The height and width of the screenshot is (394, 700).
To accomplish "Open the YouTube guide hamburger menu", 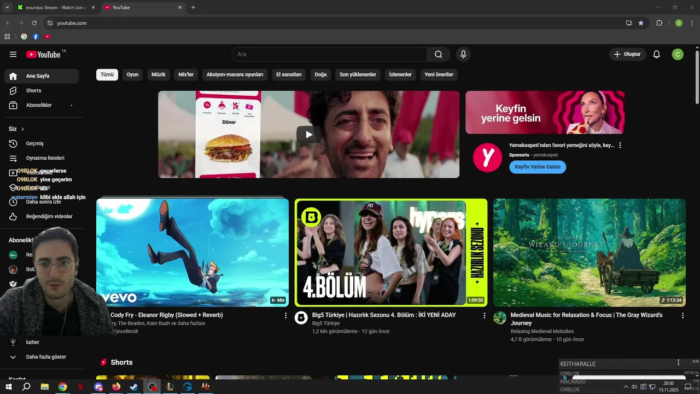I will click(x=13, y=54).
